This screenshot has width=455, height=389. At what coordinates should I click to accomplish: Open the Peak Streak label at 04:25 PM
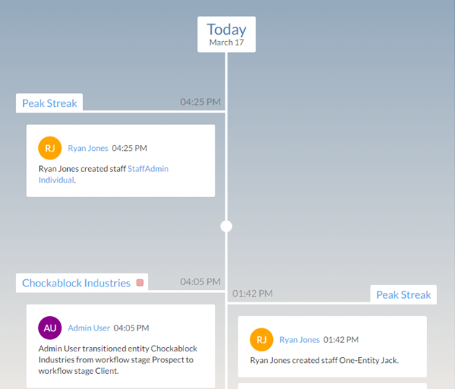(x=49, y=103)
